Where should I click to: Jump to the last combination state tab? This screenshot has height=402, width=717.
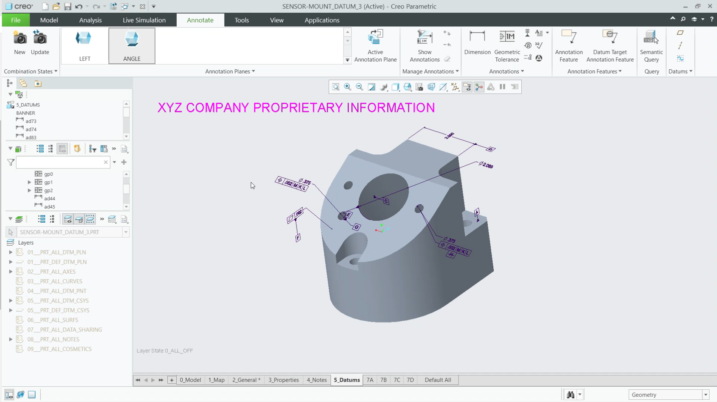point(161,380)
